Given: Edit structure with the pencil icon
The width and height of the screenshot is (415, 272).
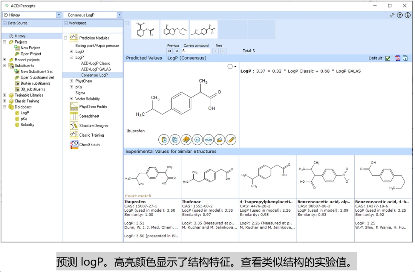Looking at the screenshot, I should (231, 140).
